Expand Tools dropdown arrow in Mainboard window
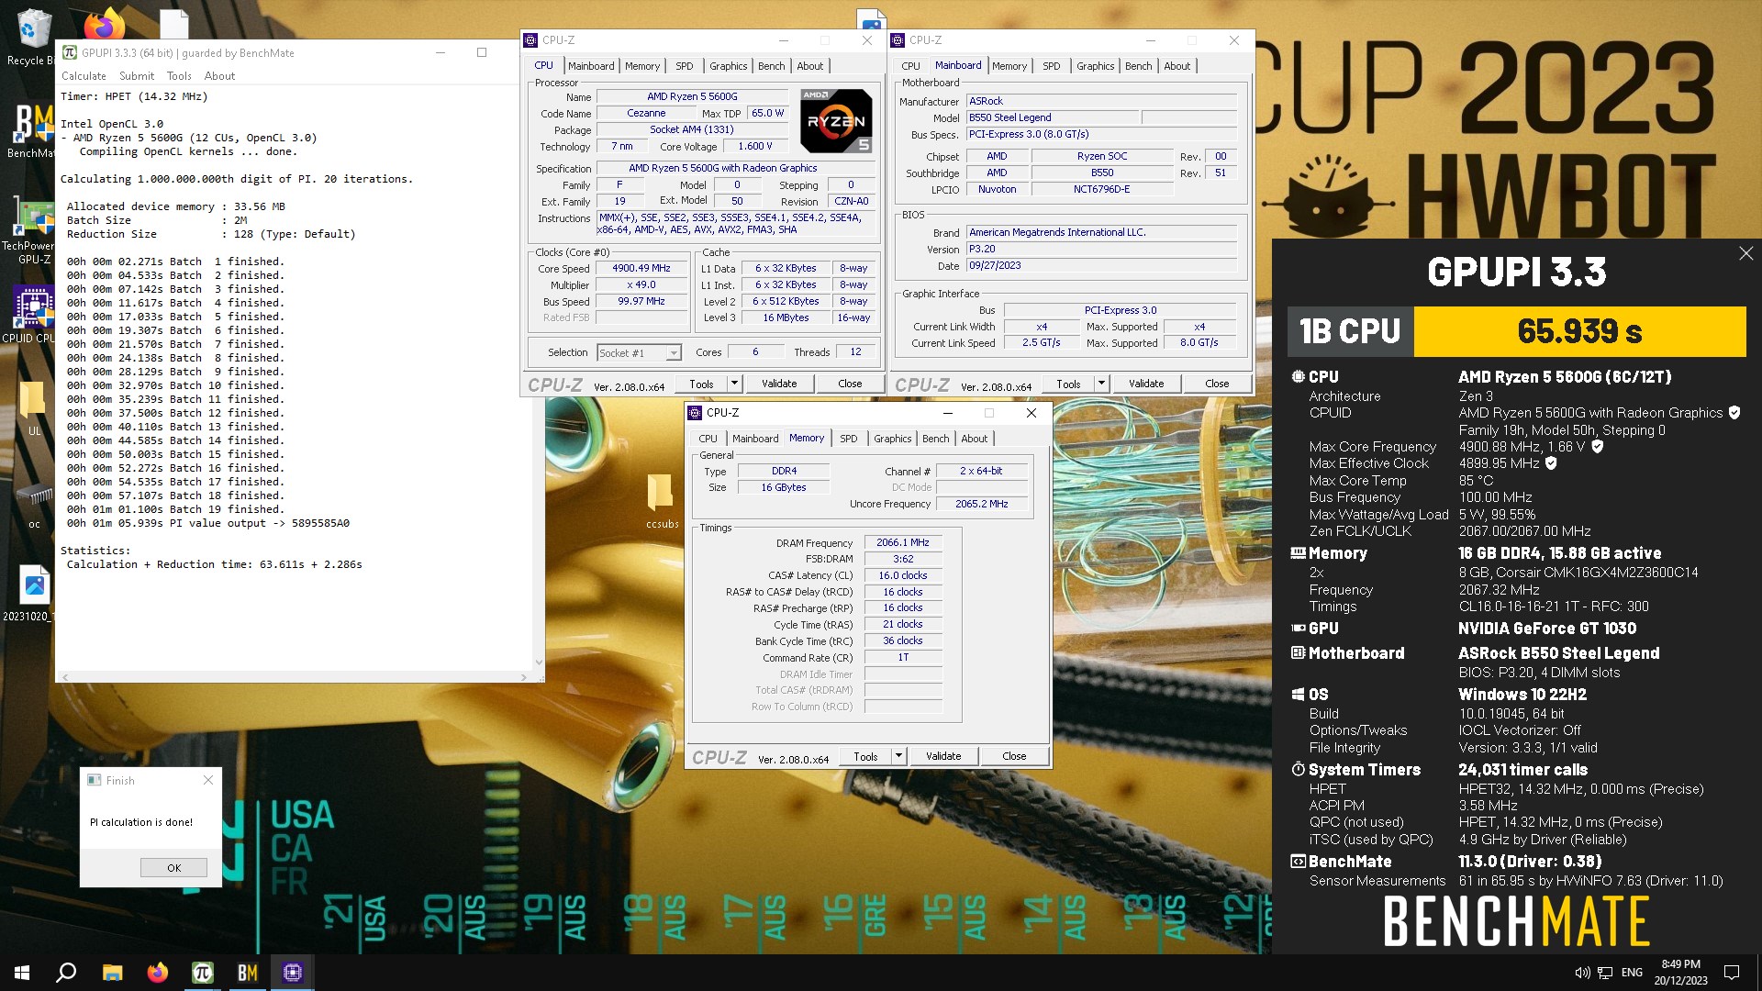The image size is (1762, 991). click(x=1101, y=384)
